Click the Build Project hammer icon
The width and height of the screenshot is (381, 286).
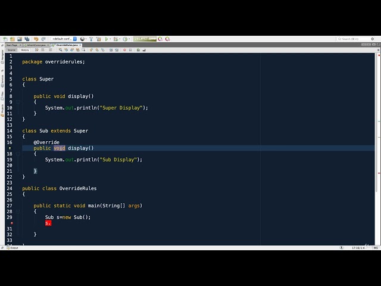[x=91, y=39]
